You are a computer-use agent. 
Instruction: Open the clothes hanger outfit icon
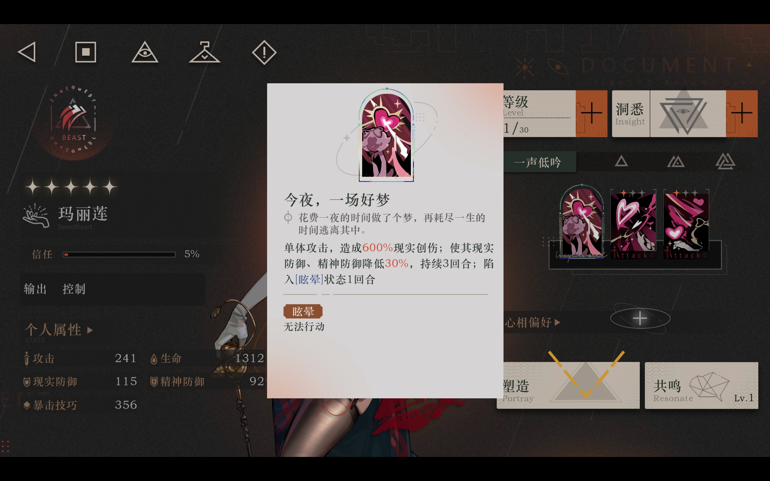coord(205,52)
